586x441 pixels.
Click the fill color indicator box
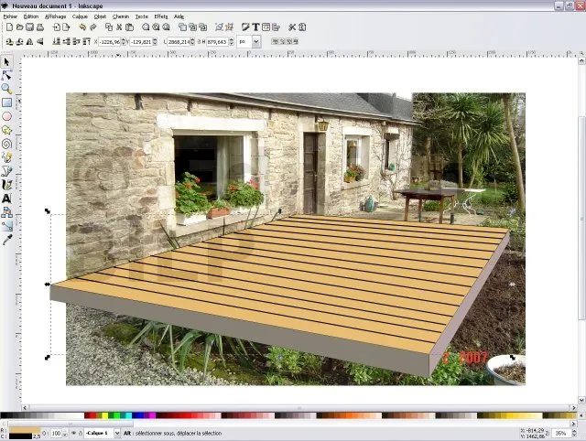23,429
